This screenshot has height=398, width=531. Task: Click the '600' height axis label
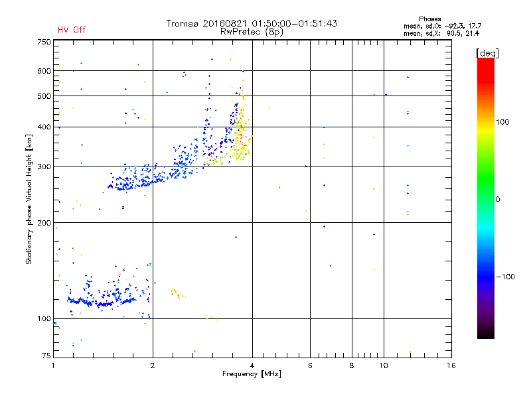coord(44,71)
